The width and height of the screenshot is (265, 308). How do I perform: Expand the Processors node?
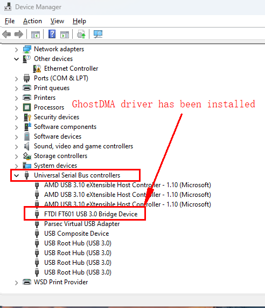pos(17,108)
